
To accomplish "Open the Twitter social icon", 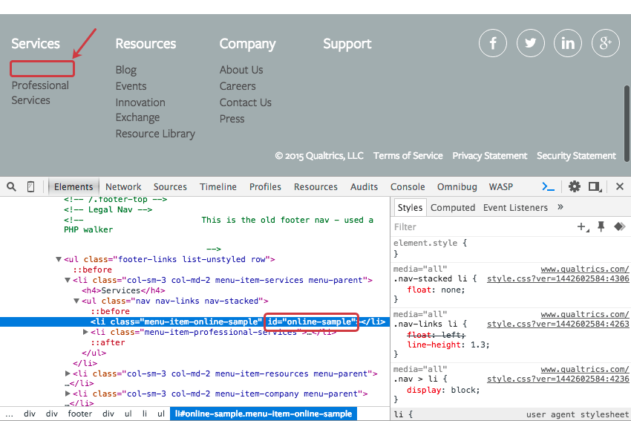I will 531,43.
